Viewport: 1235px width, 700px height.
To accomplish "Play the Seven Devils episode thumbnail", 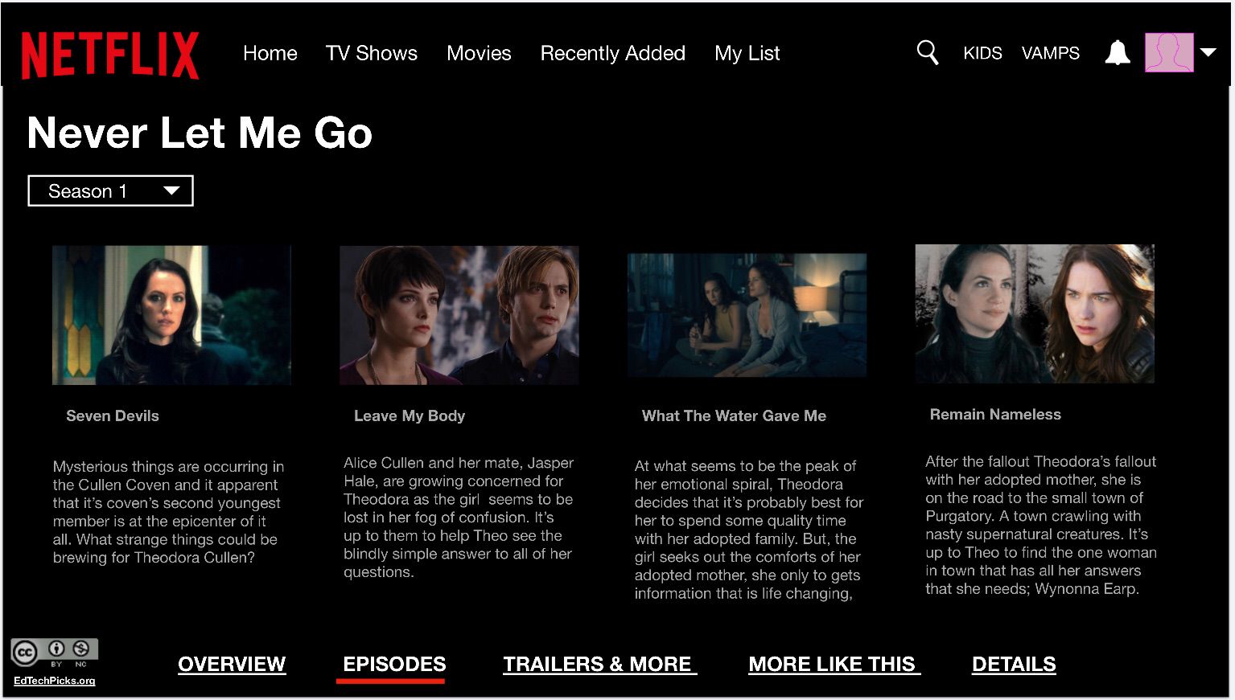I will [171, 315].
